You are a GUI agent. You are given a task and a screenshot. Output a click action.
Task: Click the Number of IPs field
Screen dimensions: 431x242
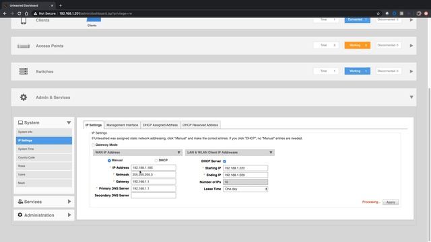[245, 182]
